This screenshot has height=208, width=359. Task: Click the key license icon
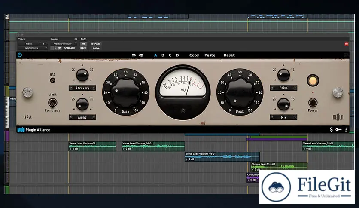[338, 130]
